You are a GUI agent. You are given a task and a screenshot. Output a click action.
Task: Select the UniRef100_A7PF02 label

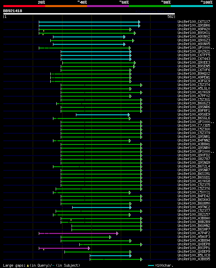click(194, 96)
